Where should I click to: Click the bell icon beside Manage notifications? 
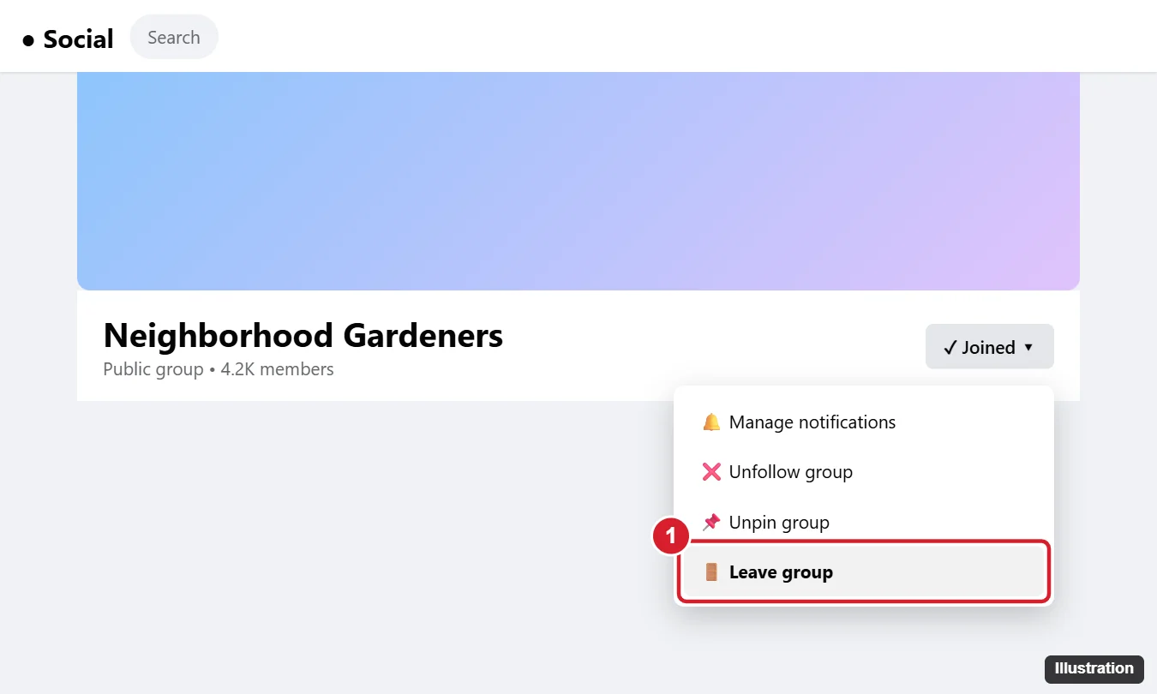[711, 422]
